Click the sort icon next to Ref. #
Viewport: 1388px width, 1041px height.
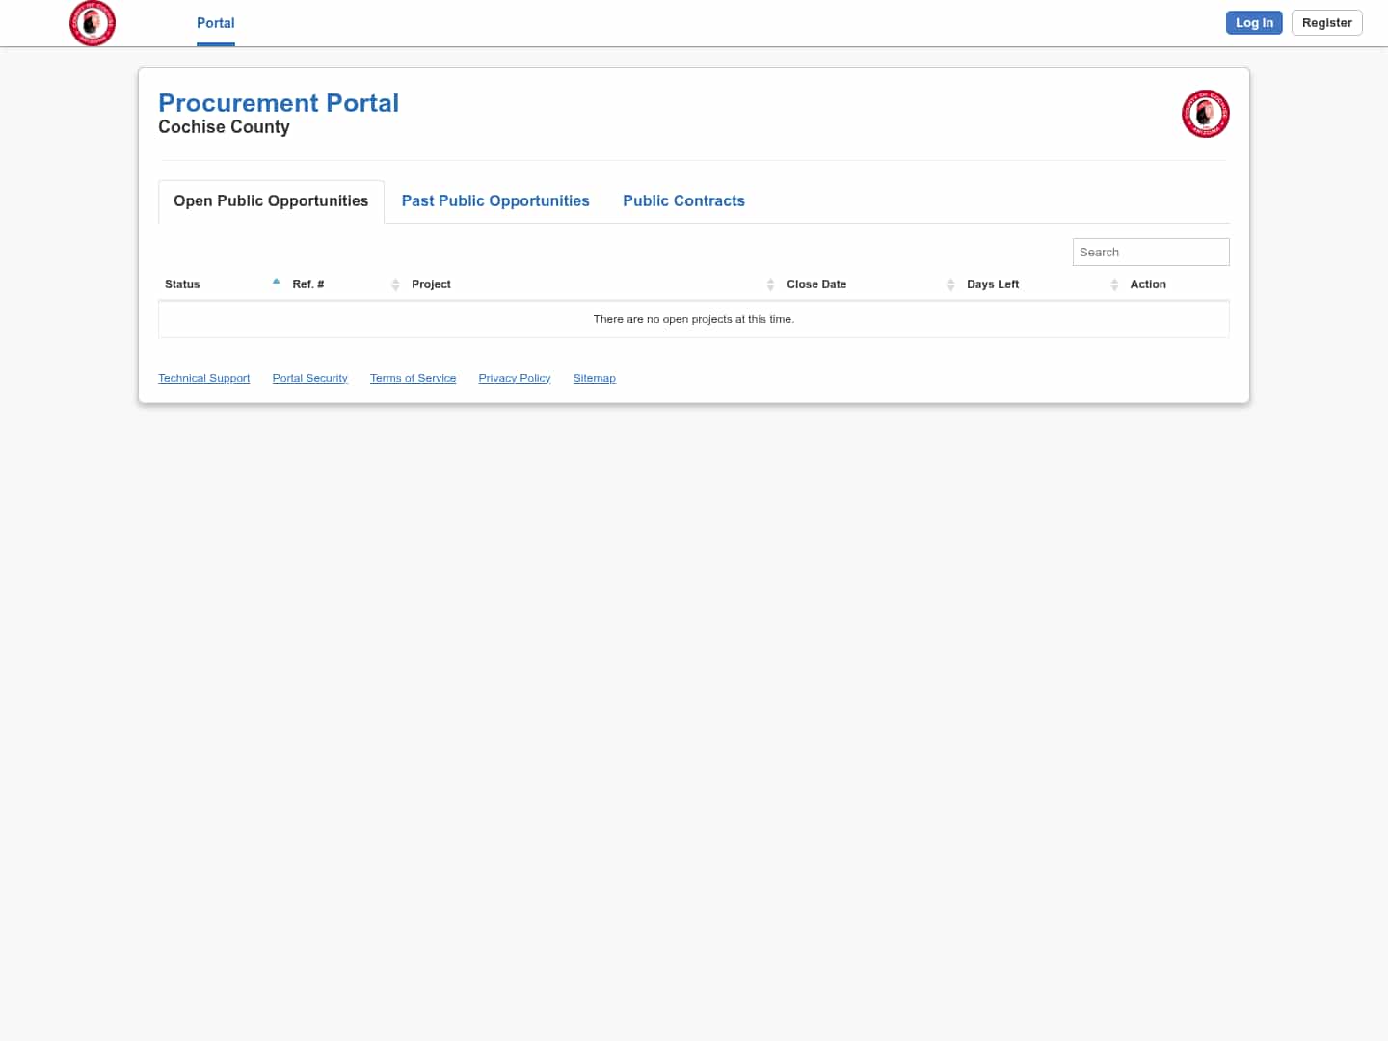click(395, 283)
